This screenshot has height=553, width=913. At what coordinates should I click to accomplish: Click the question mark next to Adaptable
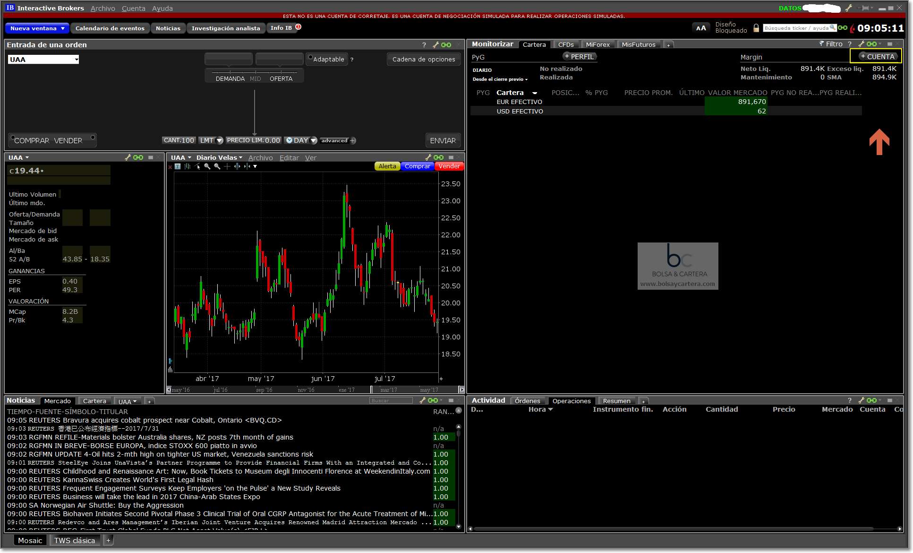[x=352, y=60]
